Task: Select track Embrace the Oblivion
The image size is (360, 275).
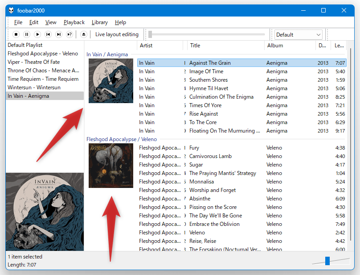Action: click(x=242, y=224)
